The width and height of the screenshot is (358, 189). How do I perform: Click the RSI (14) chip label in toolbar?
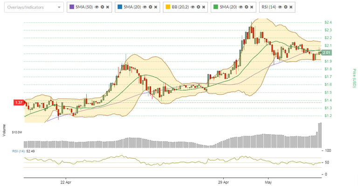[x=269, y=7]
